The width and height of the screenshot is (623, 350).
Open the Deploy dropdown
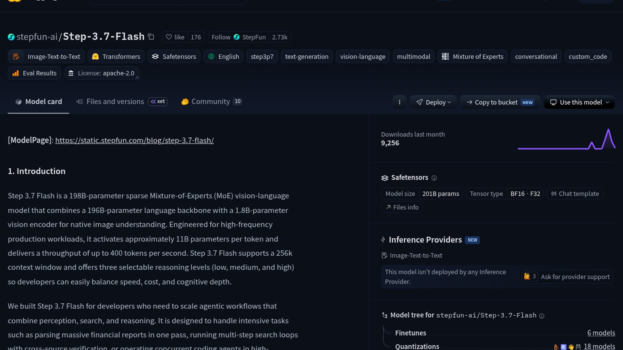point(433,102)
